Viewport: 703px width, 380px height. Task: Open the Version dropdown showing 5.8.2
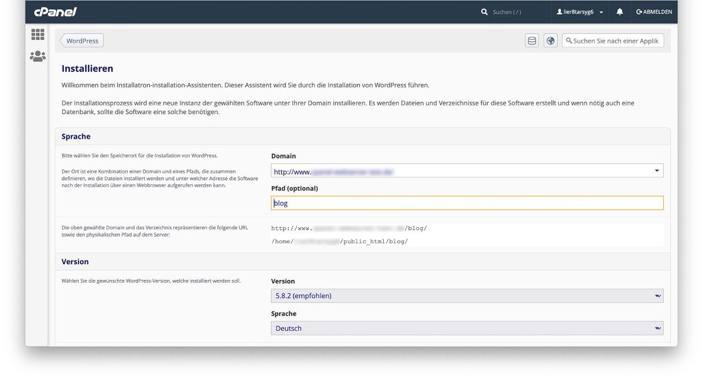click(x=467, y=296)
